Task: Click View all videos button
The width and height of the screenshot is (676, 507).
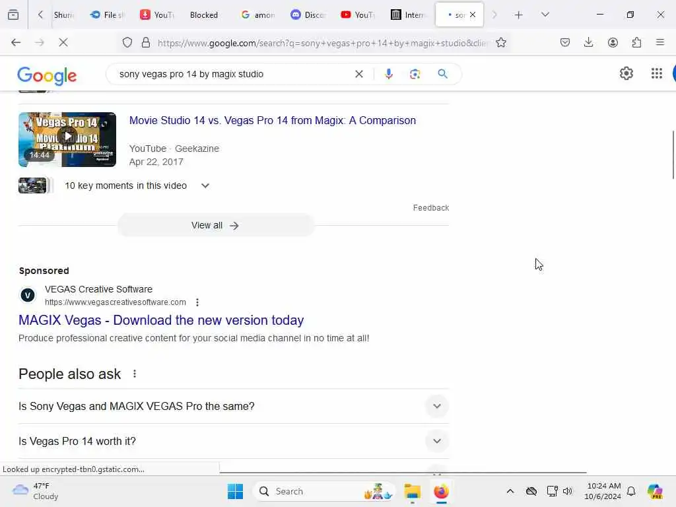Action: [216, 226]
